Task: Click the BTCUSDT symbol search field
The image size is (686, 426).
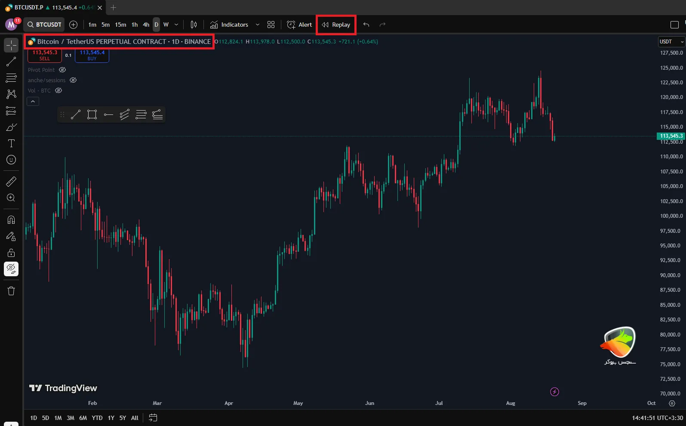Action: pyautogui.click(x=45, y=25)
